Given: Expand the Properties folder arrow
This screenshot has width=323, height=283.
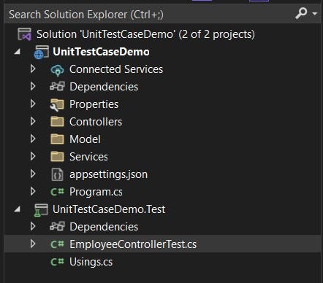Looking at the screenshot, I should (x=33, y=104).
